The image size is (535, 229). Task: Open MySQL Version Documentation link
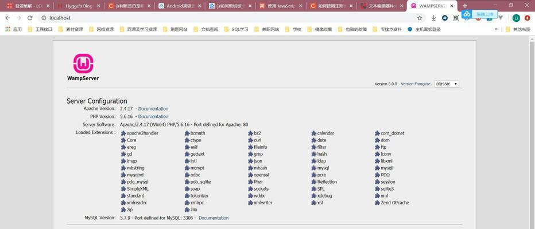point(214,218)
